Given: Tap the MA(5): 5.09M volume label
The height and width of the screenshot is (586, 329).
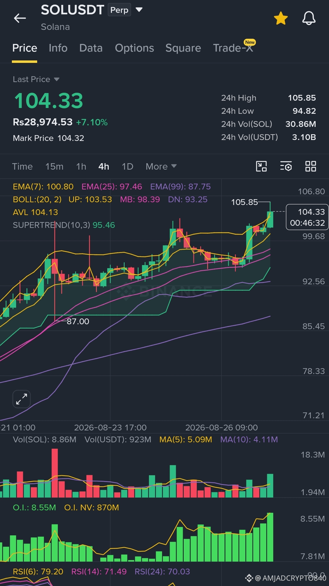Looking at the screenshot, I should (x=186, y=440).
